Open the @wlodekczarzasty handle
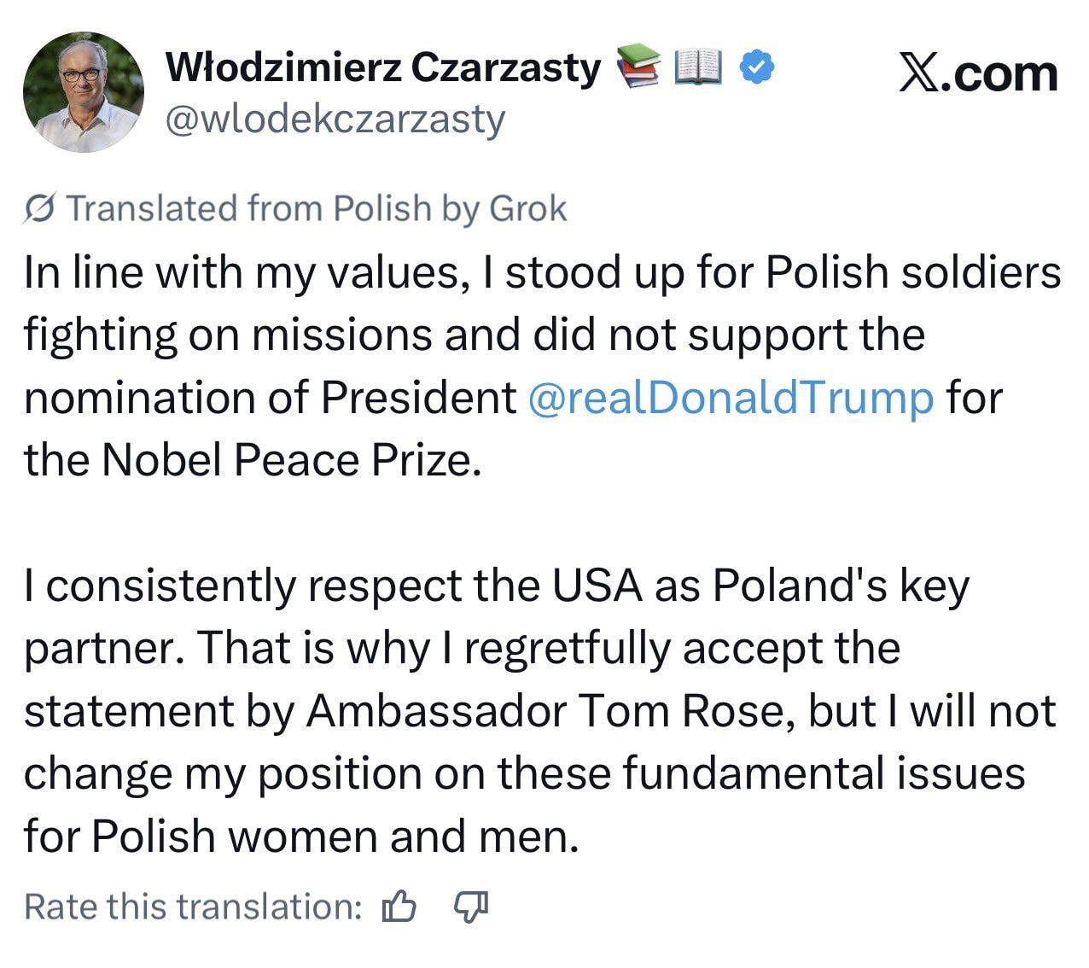 335,120
